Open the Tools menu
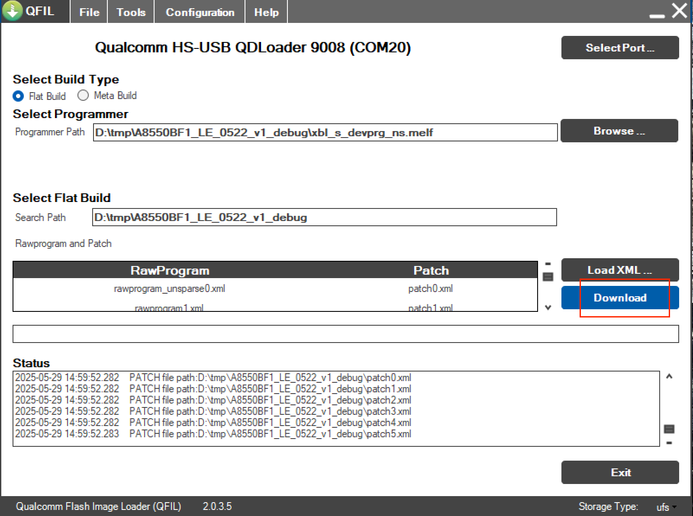Image resolution: width=693 pixels, height=516 pixels. click(x=131, y=12)
